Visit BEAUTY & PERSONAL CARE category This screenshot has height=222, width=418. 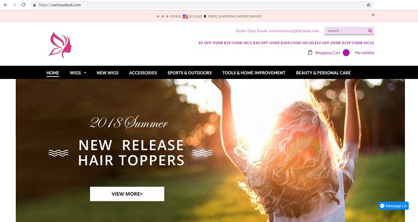tap(323, 73)
